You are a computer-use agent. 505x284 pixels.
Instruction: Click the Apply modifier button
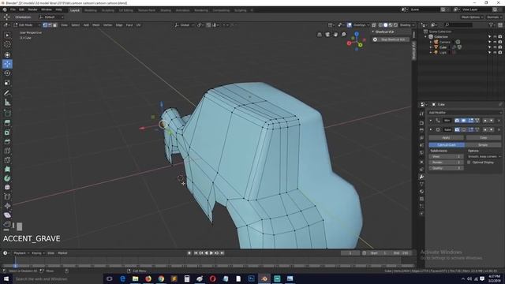(x=446, y=138)
